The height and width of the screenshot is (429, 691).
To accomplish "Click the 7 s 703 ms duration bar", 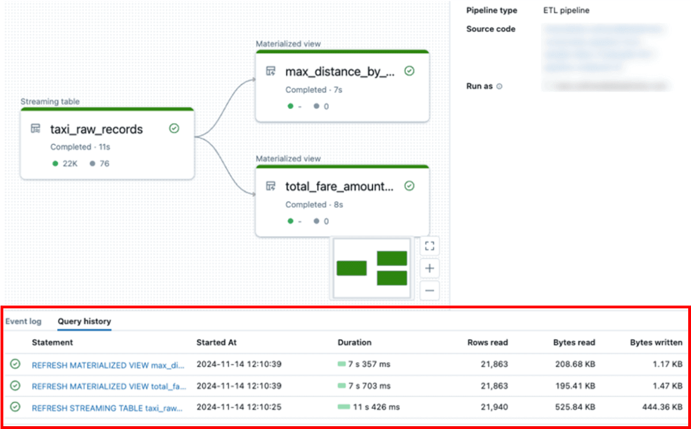I will [x=341, y=386].
